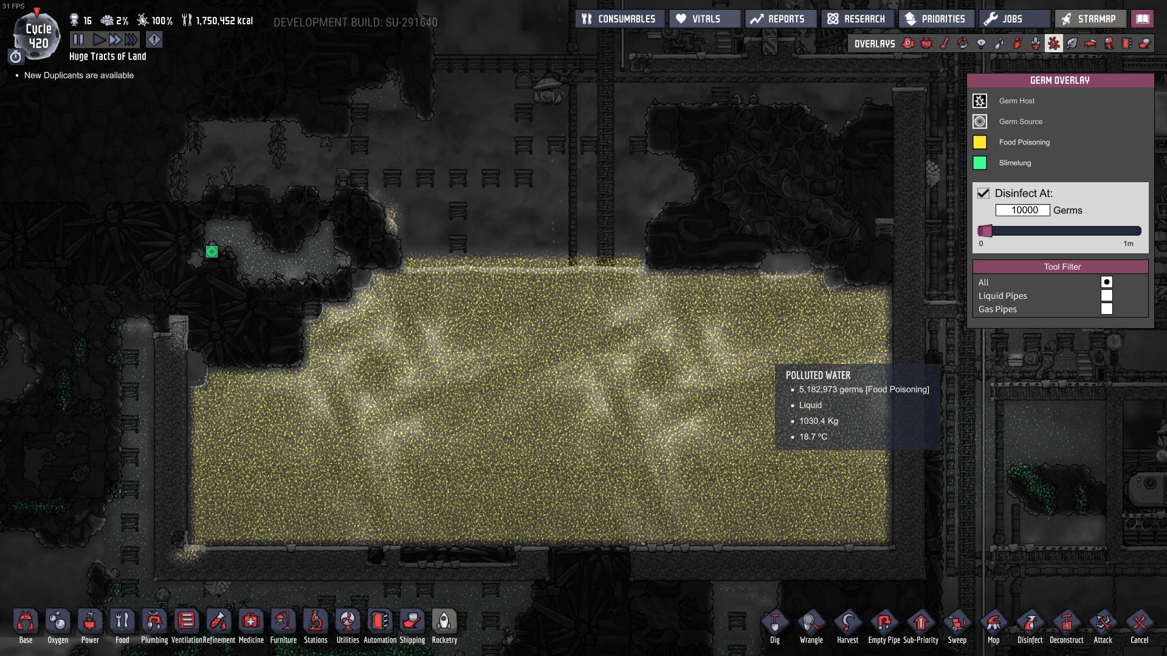Open the Research screen
This screenshot has width=1167, height=656.
coord(857,19)
